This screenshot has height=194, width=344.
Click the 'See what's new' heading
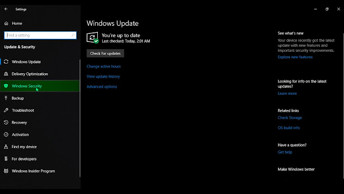click(x=290, y=33)
